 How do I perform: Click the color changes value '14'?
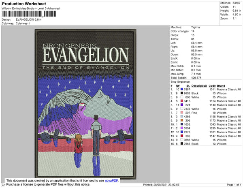click(193, 31)
